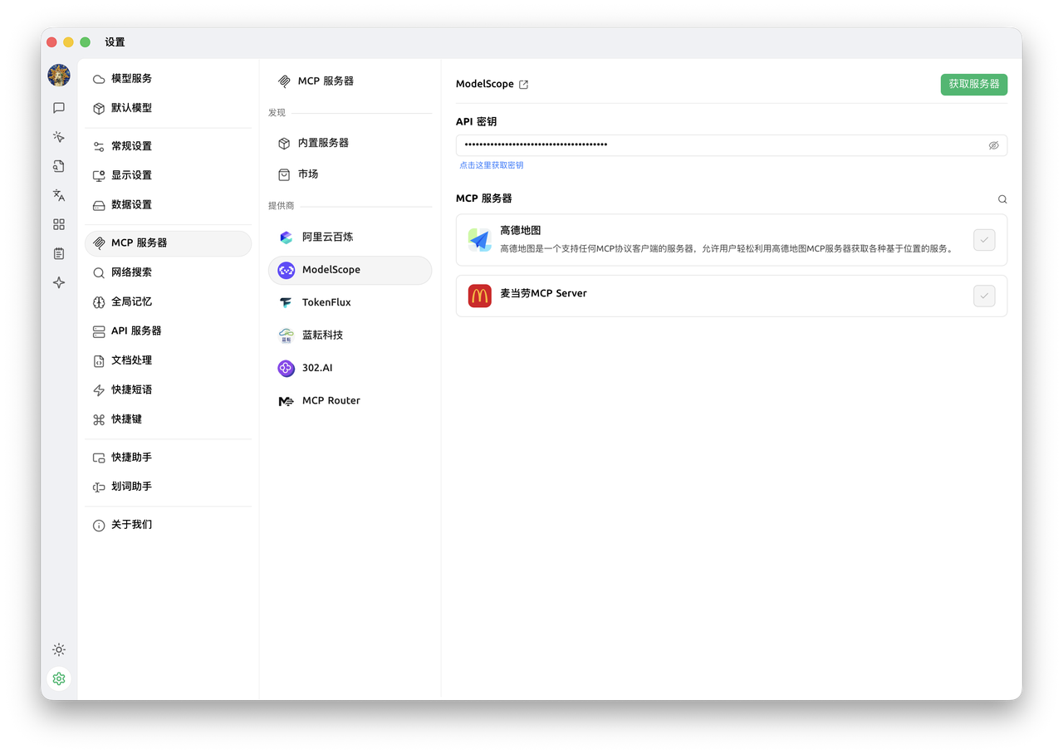Open 网络搜索 settings

pyautogui.click(x=168, y=272)
